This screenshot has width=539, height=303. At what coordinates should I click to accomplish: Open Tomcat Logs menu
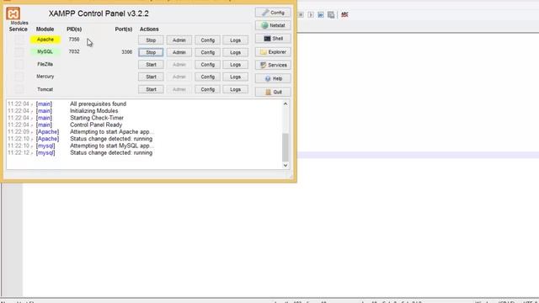[x=236, y=89]
